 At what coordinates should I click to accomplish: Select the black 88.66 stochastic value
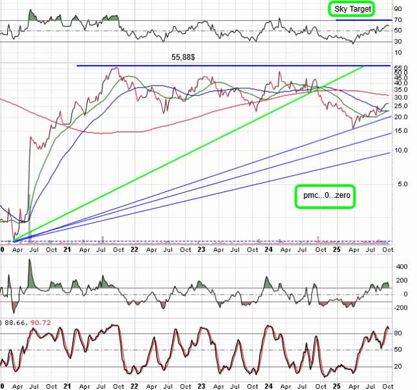[16, 321]
